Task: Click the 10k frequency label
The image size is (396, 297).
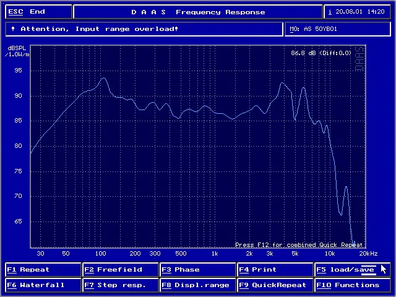Action: click(x=330, y=254)
